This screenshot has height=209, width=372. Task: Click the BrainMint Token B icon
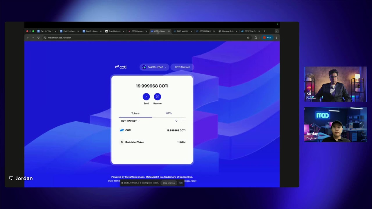click(122, 142)
